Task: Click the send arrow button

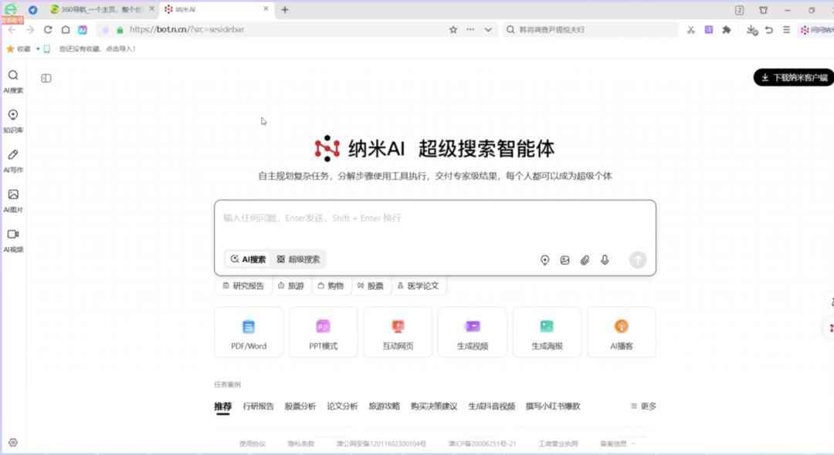Action: coord(637,260)
